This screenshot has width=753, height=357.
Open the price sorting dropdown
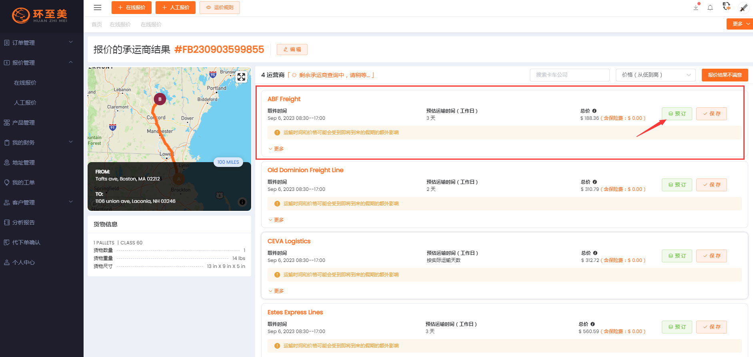coord(655,75)
